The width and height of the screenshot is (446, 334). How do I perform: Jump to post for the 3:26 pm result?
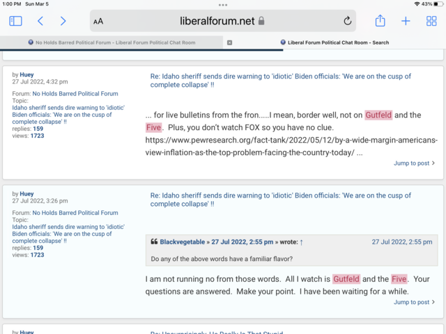(x=414, y=302)
